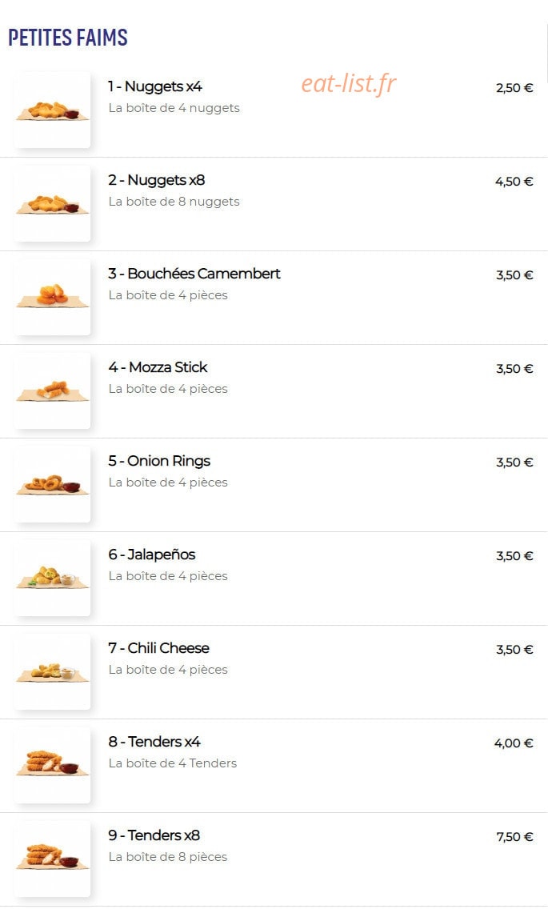The width and height of the screenshot is (548, 909).
Task: View the Jalapeños product photo
Action: tap(52, 578)
